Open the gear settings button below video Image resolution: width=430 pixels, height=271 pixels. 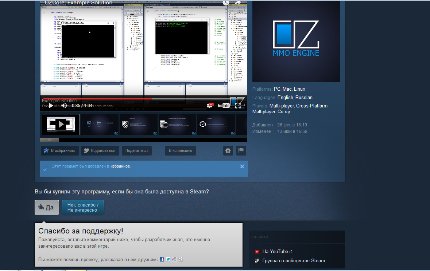pyautogui.click(x=228, y=150)
